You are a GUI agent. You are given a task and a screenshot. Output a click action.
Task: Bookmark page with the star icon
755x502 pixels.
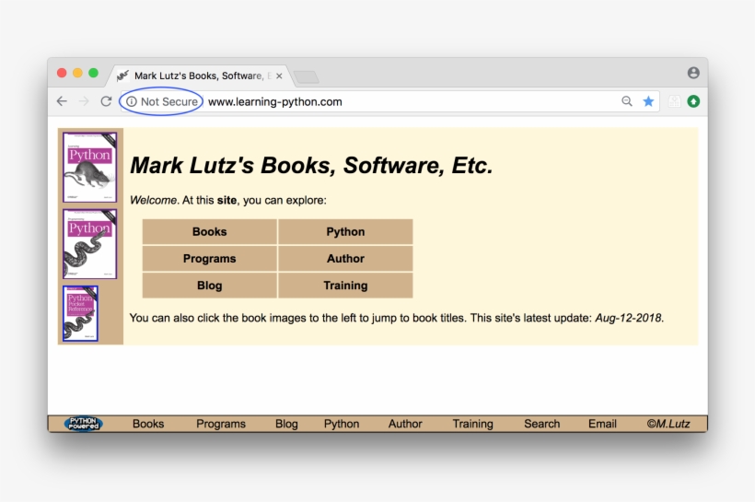(648, 101)
